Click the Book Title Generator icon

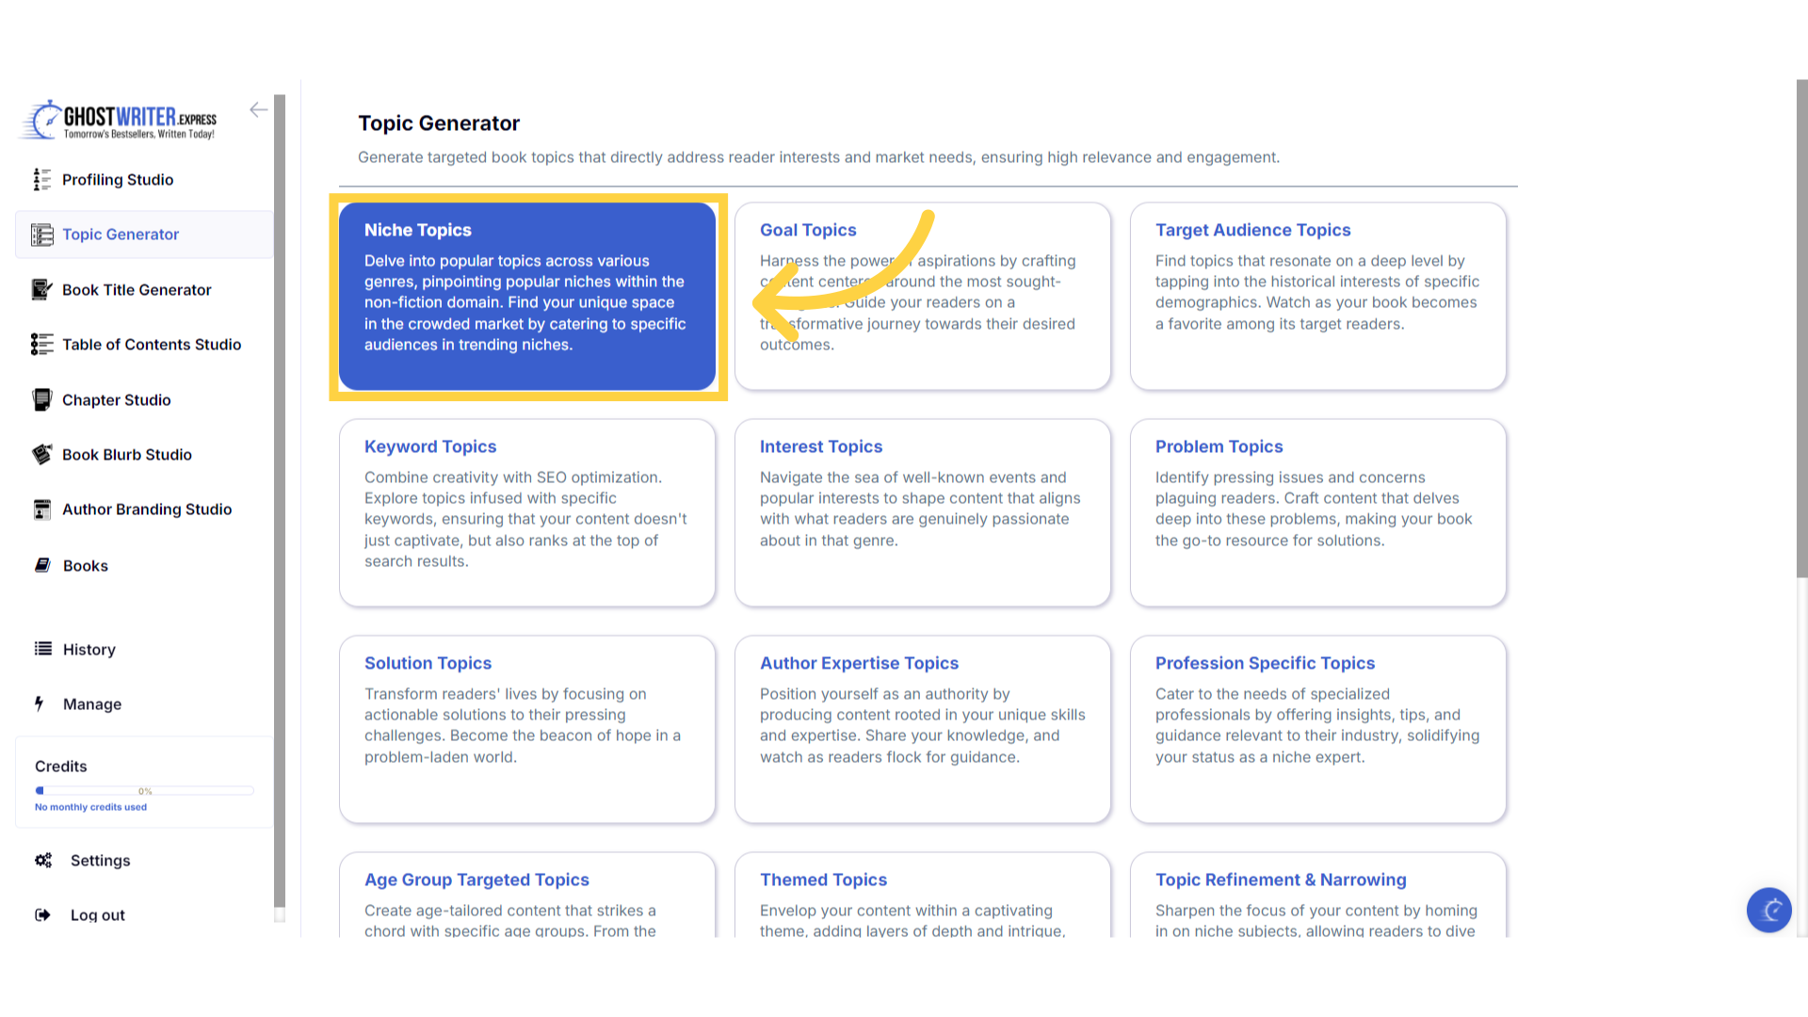tap(41, 289)
